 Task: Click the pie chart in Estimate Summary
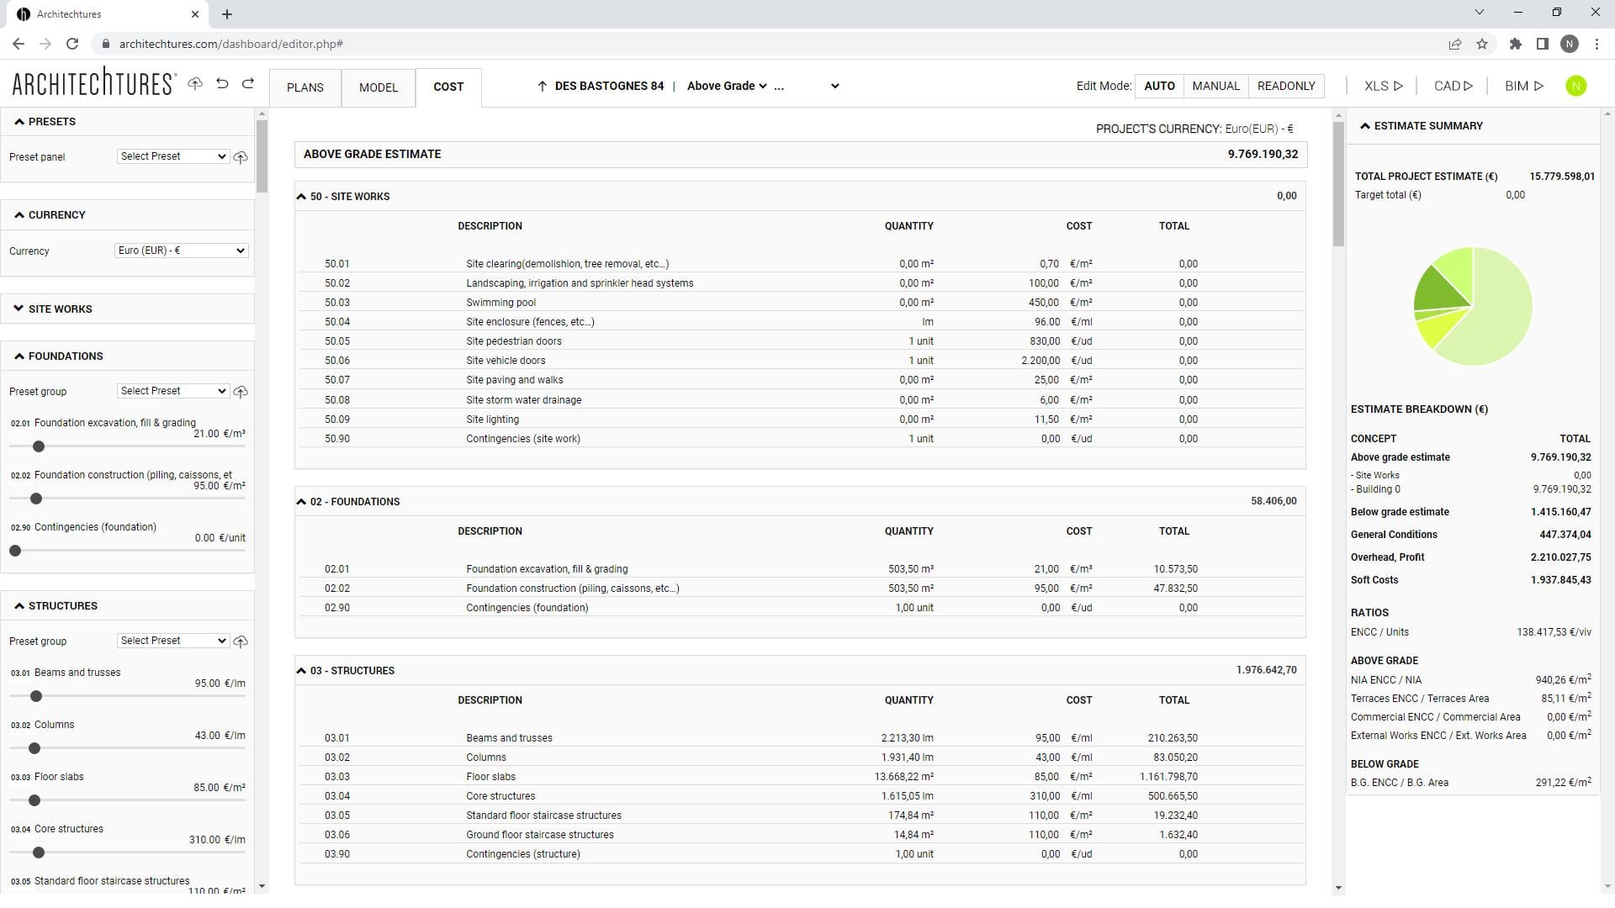pyautogui.click(x=1473, y=305)
